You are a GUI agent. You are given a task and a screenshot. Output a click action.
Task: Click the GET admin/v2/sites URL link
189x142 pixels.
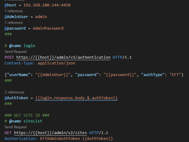(x=50, y=133)
